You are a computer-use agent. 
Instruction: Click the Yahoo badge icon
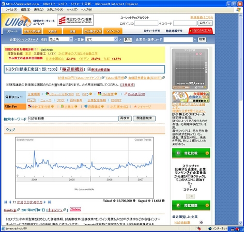75,209
